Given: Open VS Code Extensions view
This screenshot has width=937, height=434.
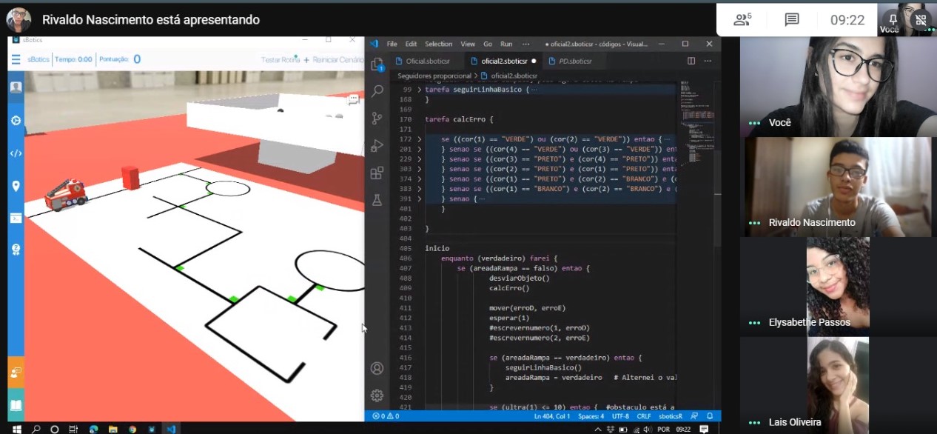Looking at the screenshot, I should (x=377, y=173).
